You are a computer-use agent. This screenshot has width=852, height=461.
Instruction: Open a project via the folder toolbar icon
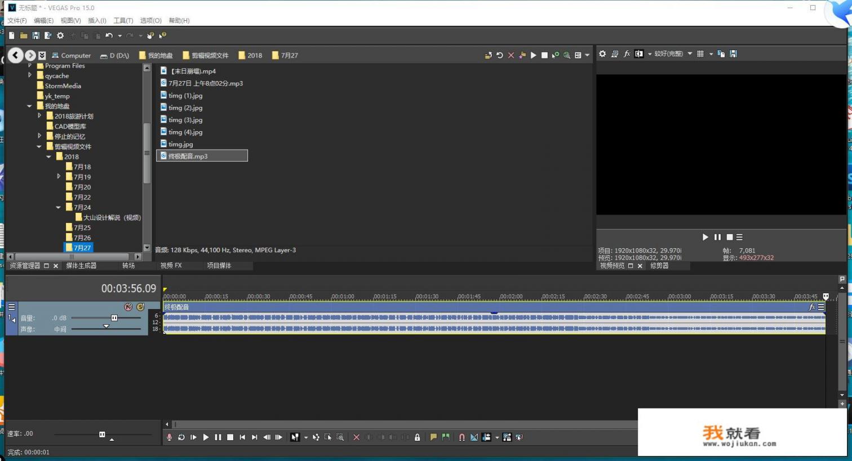[24, 35]
